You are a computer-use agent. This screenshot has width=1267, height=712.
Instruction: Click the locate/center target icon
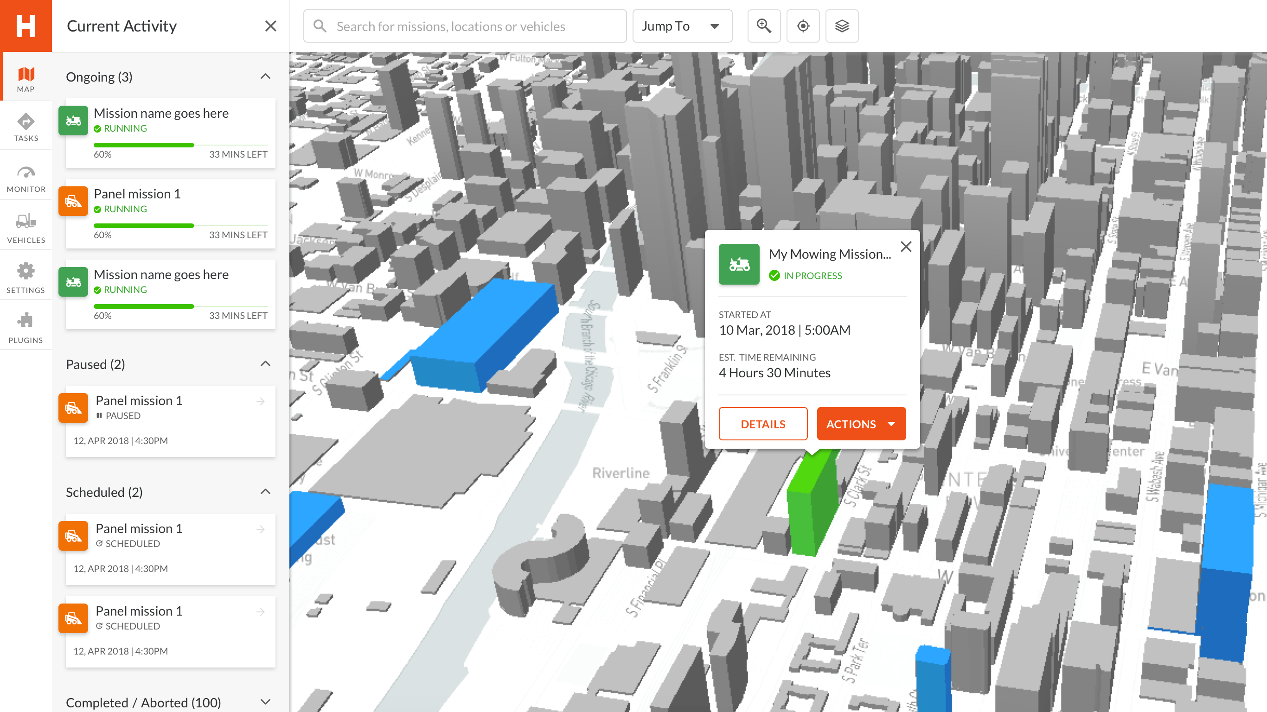803,26
